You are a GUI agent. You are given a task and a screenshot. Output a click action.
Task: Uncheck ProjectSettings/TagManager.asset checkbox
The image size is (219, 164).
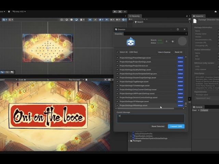click(x=117, y=82)
